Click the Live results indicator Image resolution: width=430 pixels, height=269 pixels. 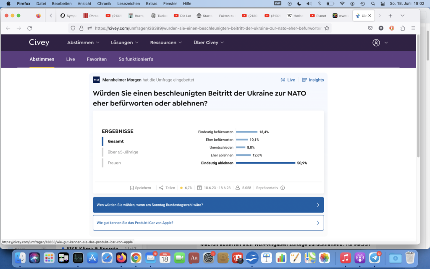click(x=288, y=80)
